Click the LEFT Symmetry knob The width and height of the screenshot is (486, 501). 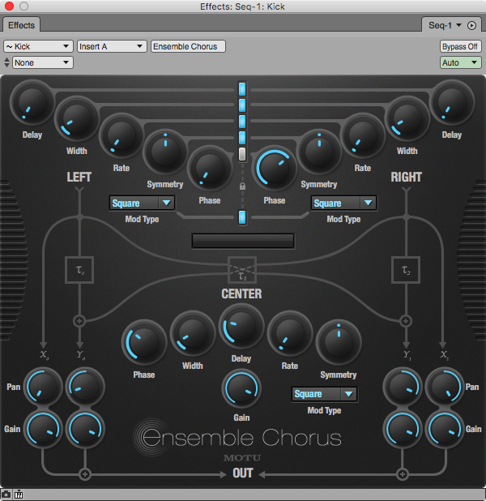coord(165,152)
